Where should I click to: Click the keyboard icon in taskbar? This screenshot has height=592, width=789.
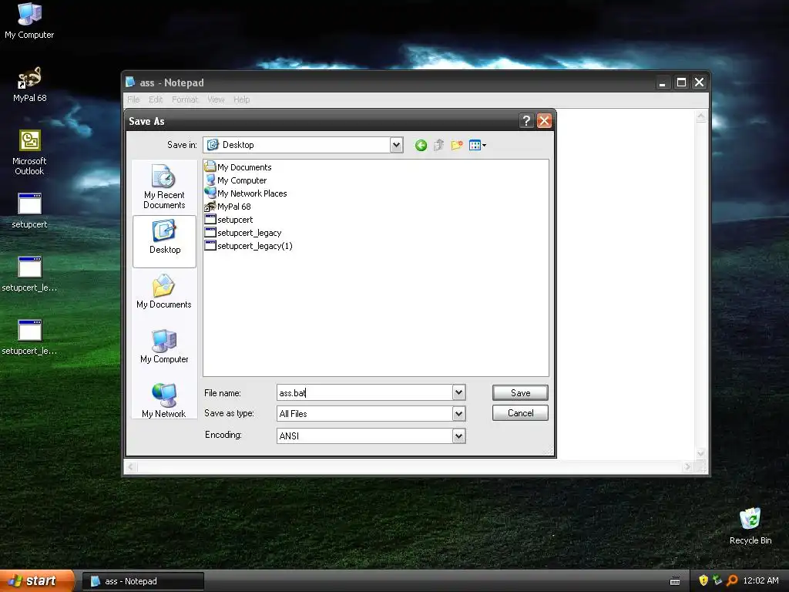click(675, 581)
